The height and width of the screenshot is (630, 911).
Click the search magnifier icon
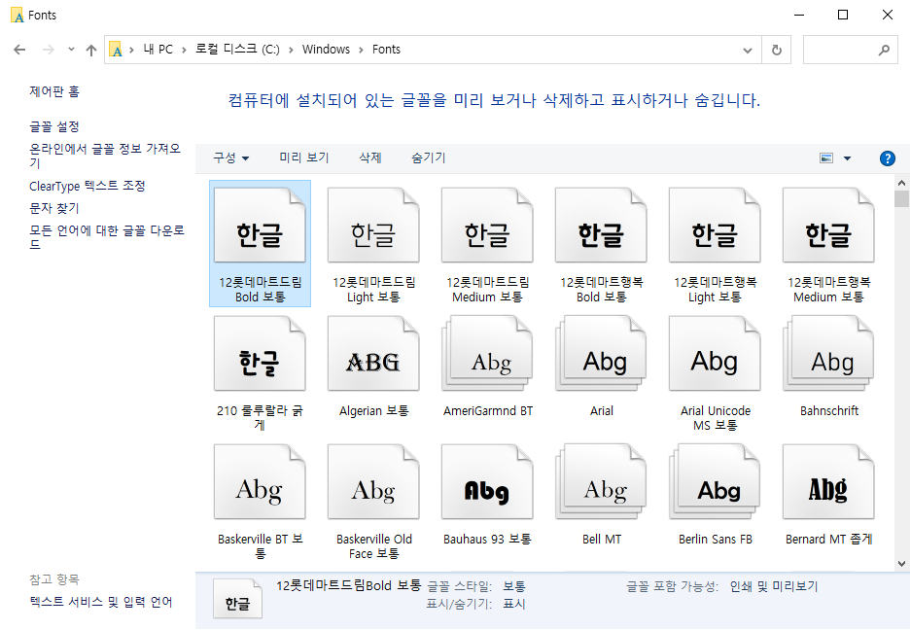click(x=884, y=50)
